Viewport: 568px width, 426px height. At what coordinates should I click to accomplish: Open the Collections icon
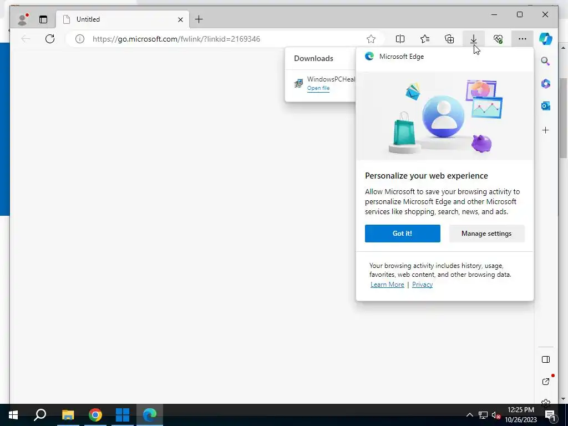point(449,39)
